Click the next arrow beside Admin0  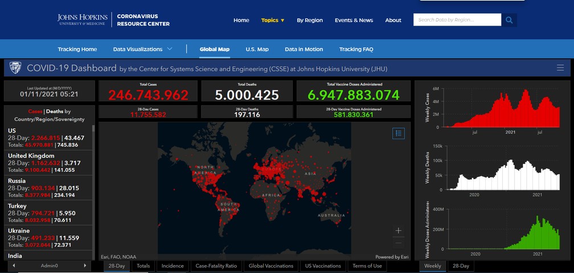click(x=85, y=266)
